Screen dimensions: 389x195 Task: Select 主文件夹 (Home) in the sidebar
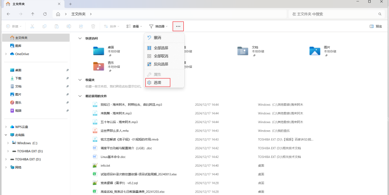(x=36, y=37)
